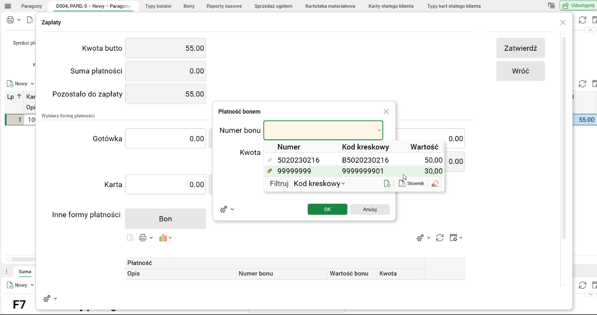Click the Zatwierdź button
The height and width of the screenshot is (315, 597).
pyautogui.click(x=520, y=48)
